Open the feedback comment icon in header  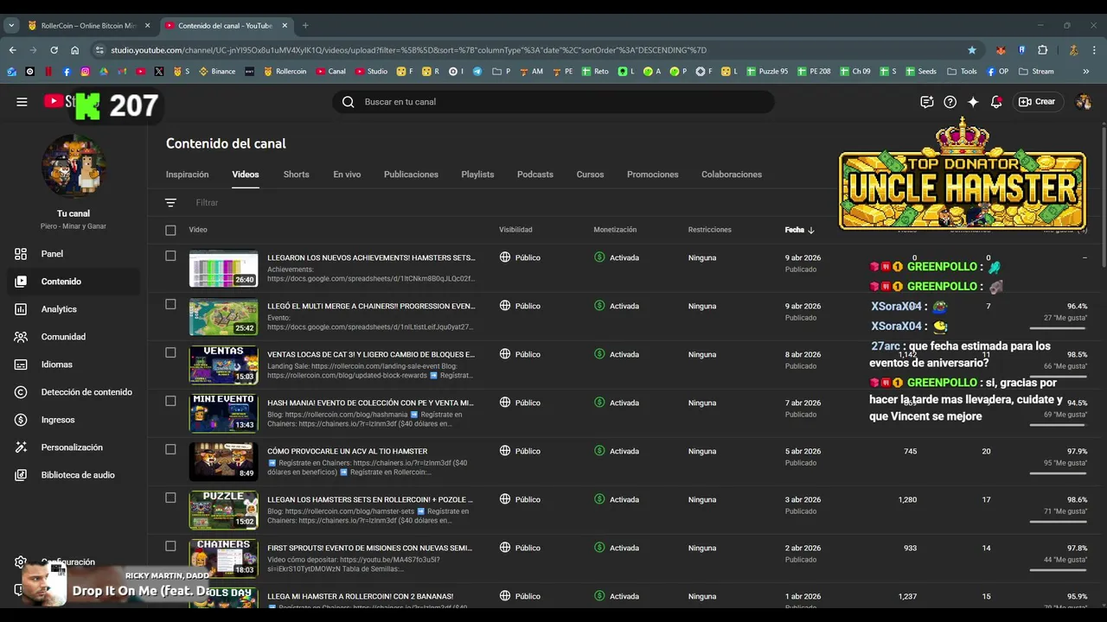point(926,102)
